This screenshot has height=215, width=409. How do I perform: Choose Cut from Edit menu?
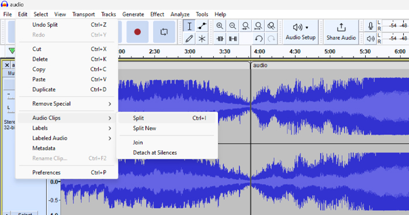coord(67,49)
